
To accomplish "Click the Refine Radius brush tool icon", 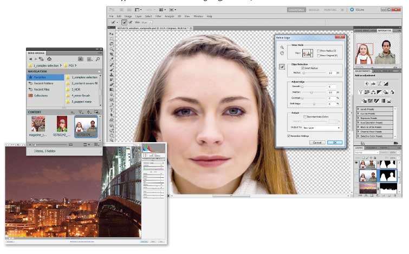I will pyautogui.click(x=282, y=67).
